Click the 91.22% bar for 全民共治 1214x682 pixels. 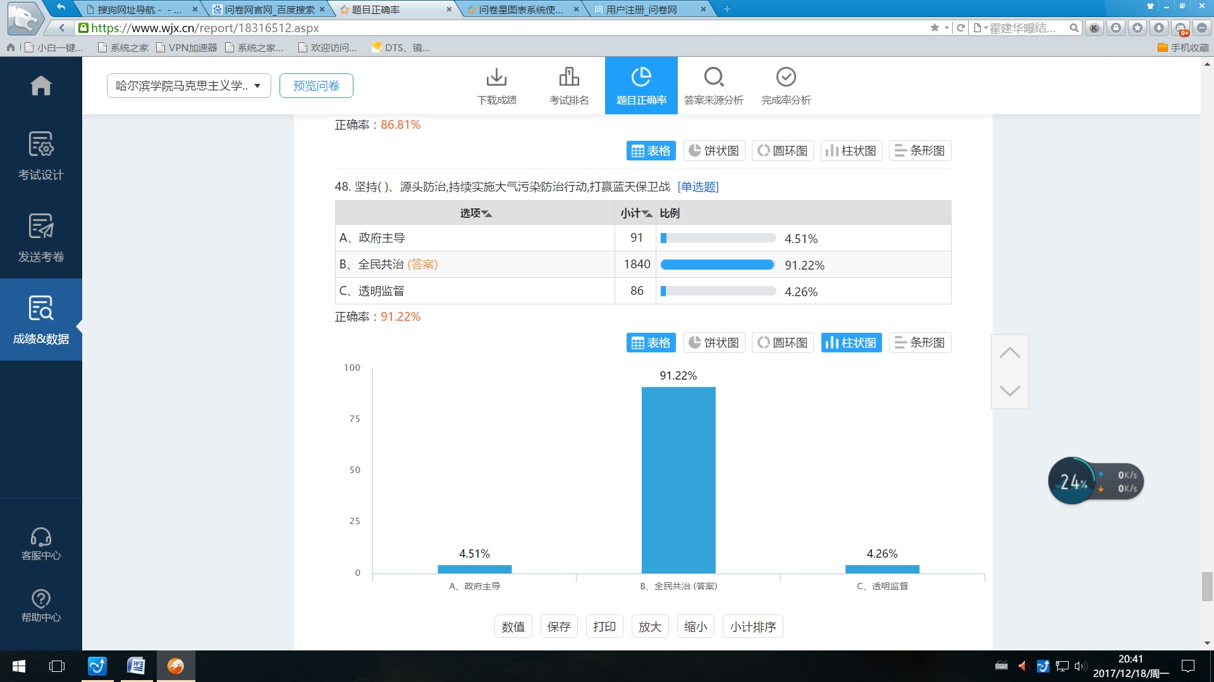click(x=678, y=480)
